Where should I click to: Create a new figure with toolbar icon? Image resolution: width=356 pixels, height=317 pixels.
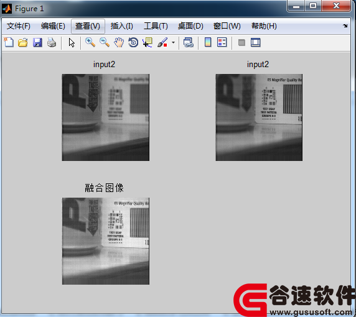pyautogui.click(x=9, y=42)
